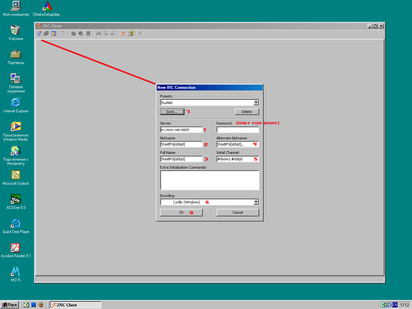Click the speaker sound toolbar icon
Viewport: 412px width, 309px height.
(x=81, y=33)
